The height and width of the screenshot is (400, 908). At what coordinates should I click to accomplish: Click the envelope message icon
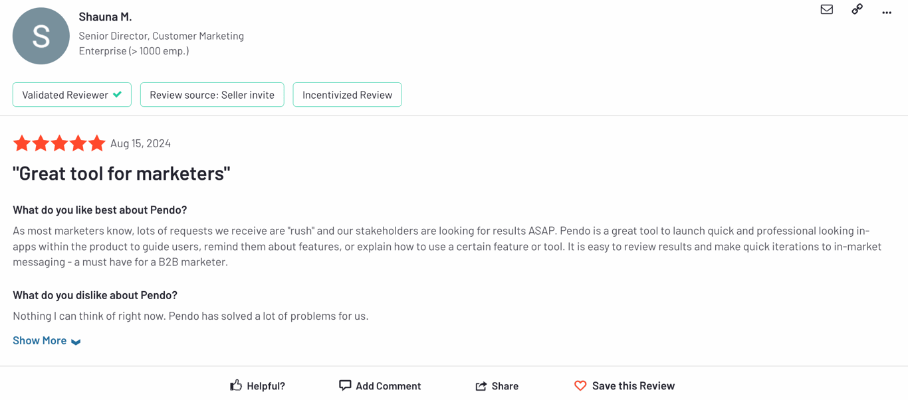[826, 9]
